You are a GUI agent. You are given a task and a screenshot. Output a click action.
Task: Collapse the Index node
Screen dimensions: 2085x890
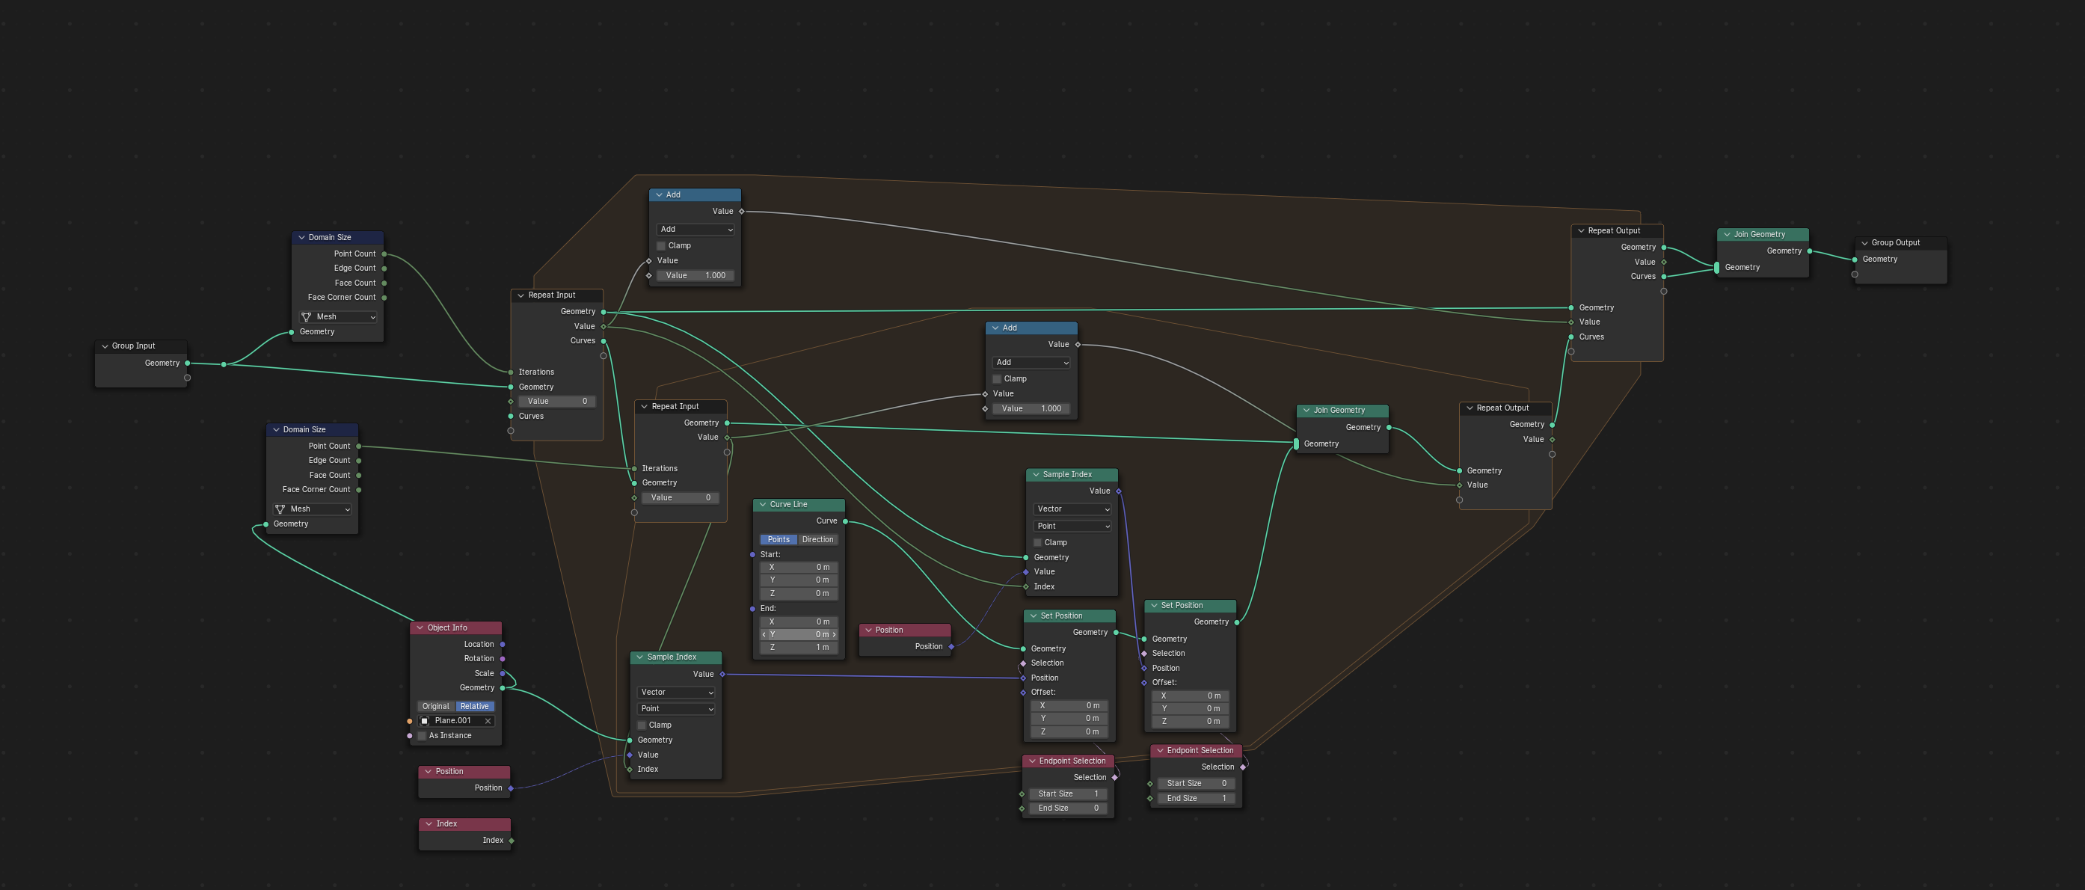coord(429,823)
